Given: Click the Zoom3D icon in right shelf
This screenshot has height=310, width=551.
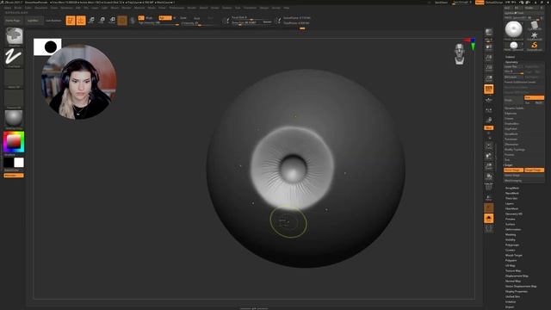Looking at the screenshot, I should pyautogui.click(x=489, y=166).
